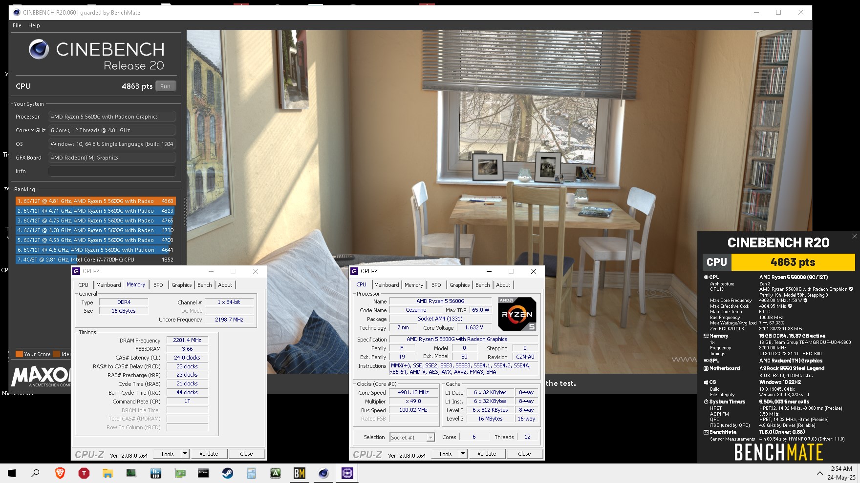Open the File menu in Cinebench
This screenshot has width=860, height=483.
pyautogui.click(x=17, y=25)
